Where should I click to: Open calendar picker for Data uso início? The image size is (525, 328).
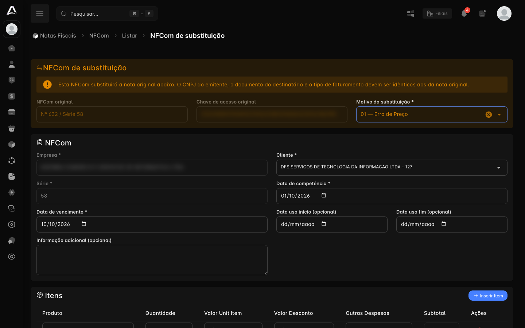pyautogui.click(x=324, y=224)
